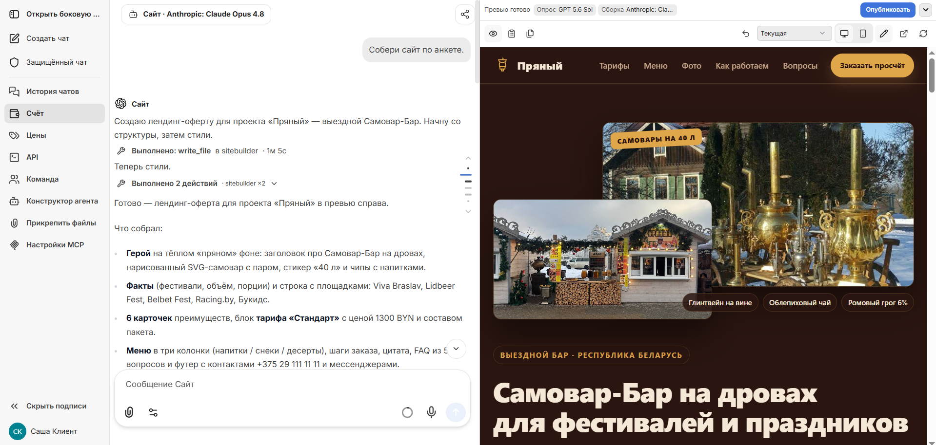This screenshot has width=936, height=445.
Task: Click the copy pages icon in the preview toolbar
Action: (530, 34)
